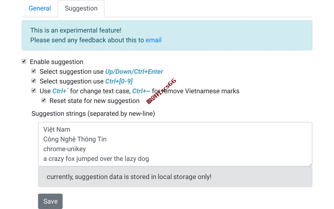Toggle the Enable suggestion checkbox
The image size is (334, 209).
point(24,61)
